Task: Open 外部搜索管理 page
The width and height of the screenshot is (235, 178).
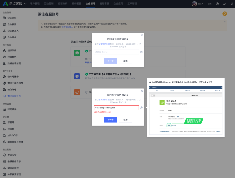Action: tap(14, 174)
